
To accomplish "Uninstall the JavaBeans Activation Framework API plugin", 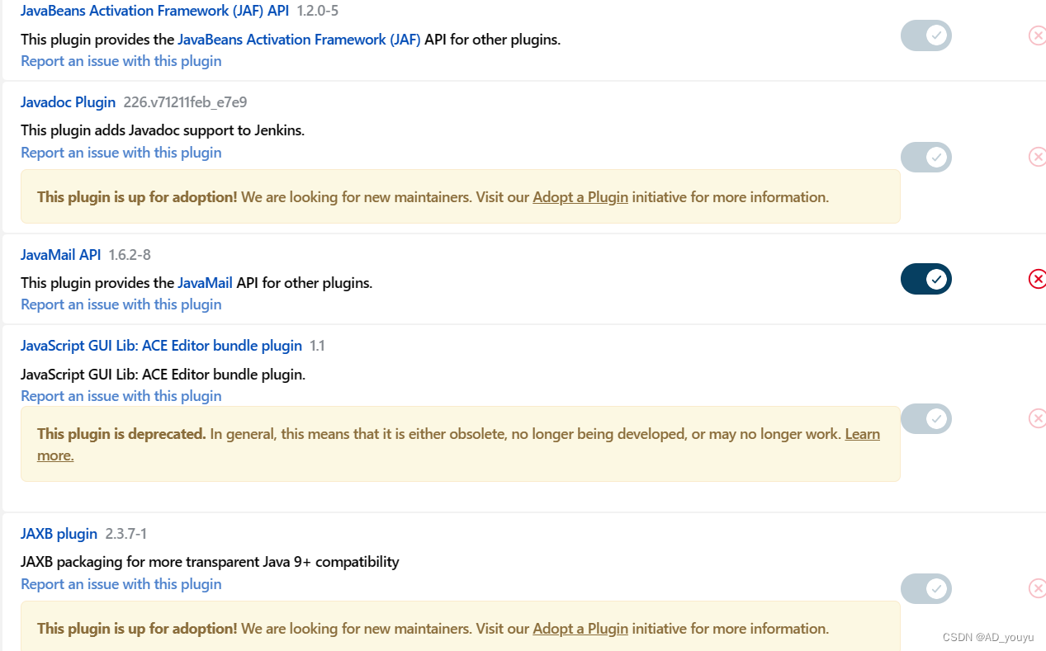I will tap(1038, 35).
